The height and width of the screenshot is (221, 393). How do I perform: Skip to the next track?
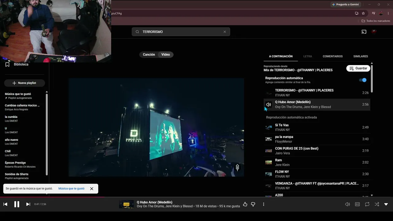tap(28, 204)
